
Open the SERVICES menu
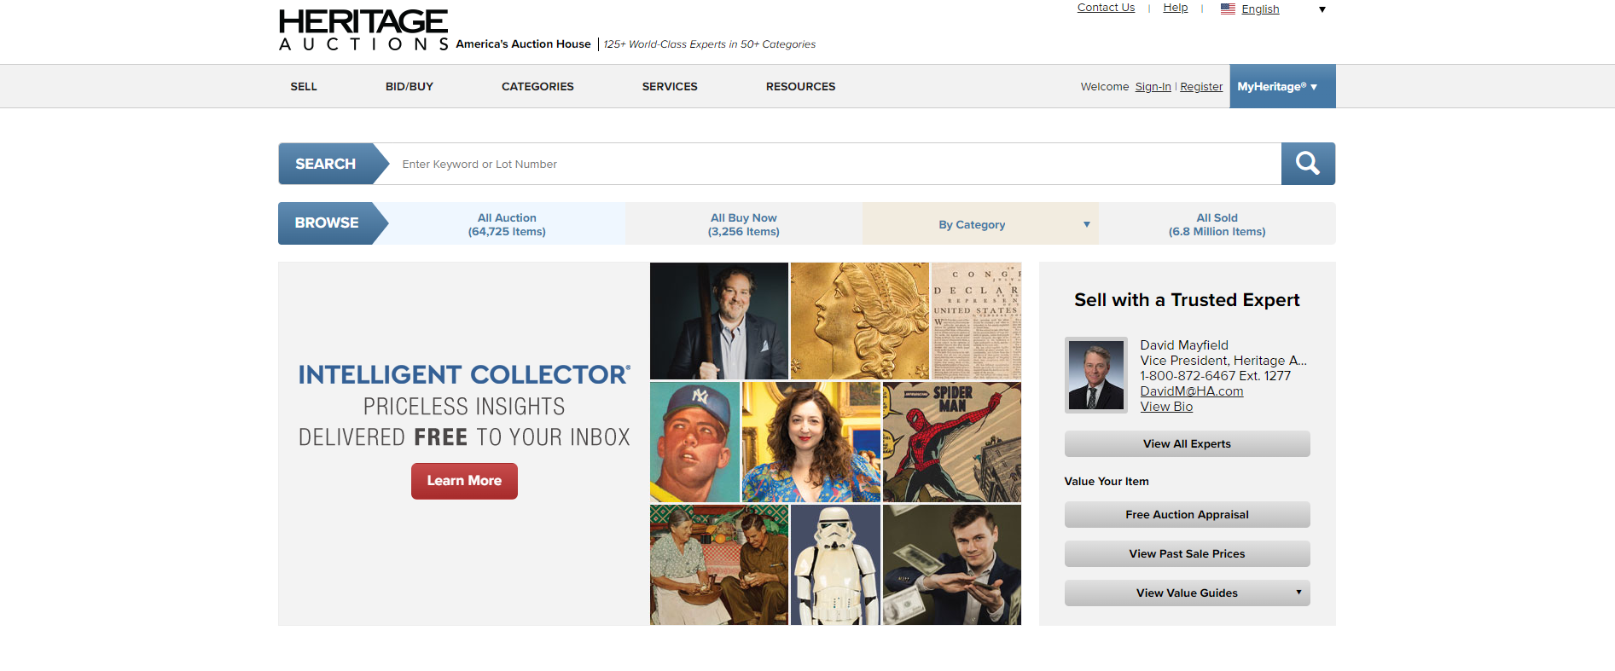coord(670,86)
